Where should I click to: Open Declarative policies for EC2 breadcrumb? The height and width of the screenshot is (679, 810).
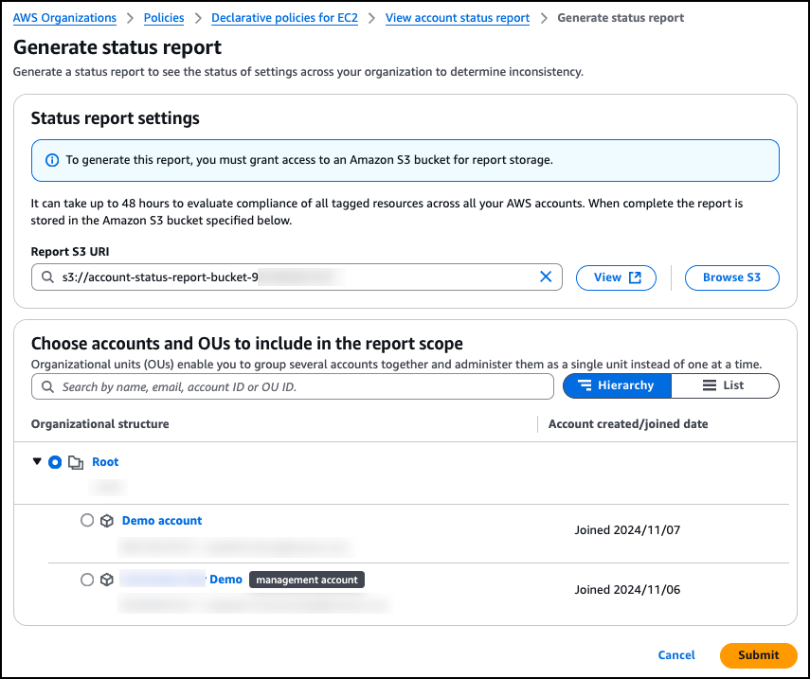[x=284, y=18]
